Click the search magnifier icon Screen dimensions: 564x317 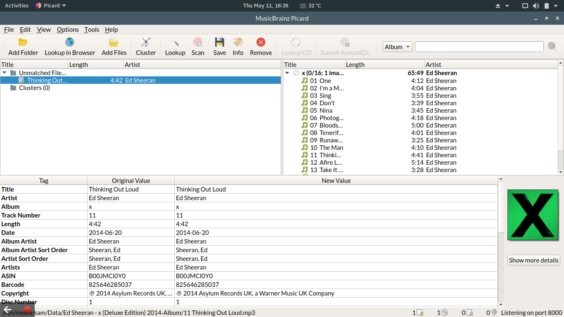[552, 47]
